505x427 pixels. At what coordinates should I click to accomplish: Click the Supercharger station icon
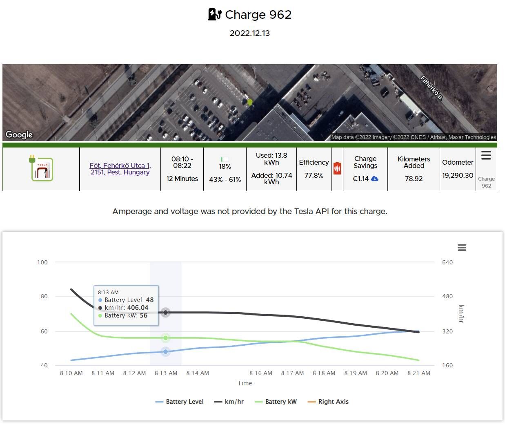41,168
